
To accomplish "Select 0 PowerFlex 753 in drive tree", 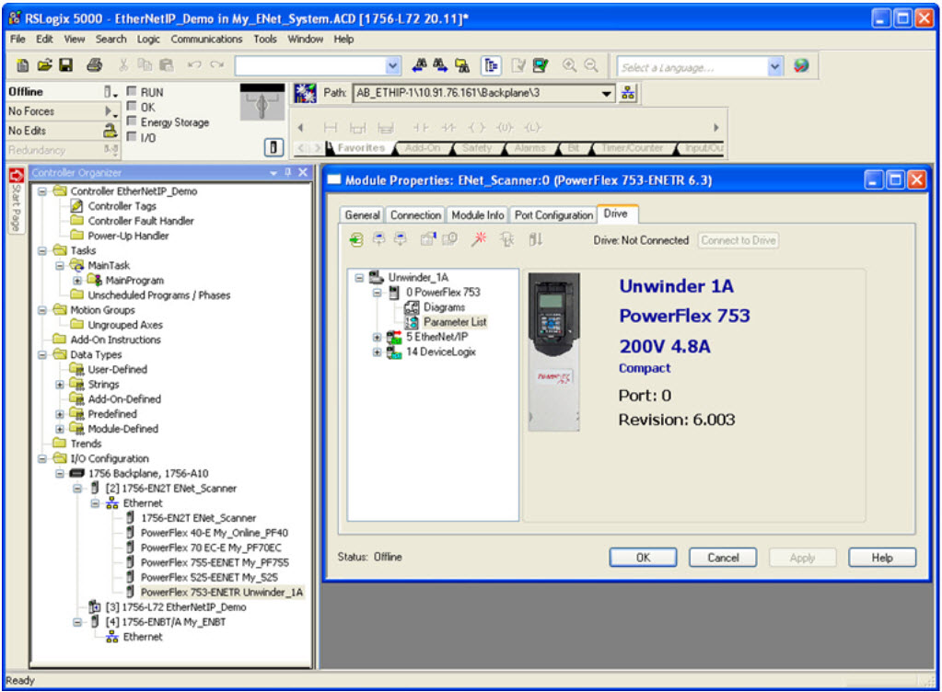I will pos(443,293).
